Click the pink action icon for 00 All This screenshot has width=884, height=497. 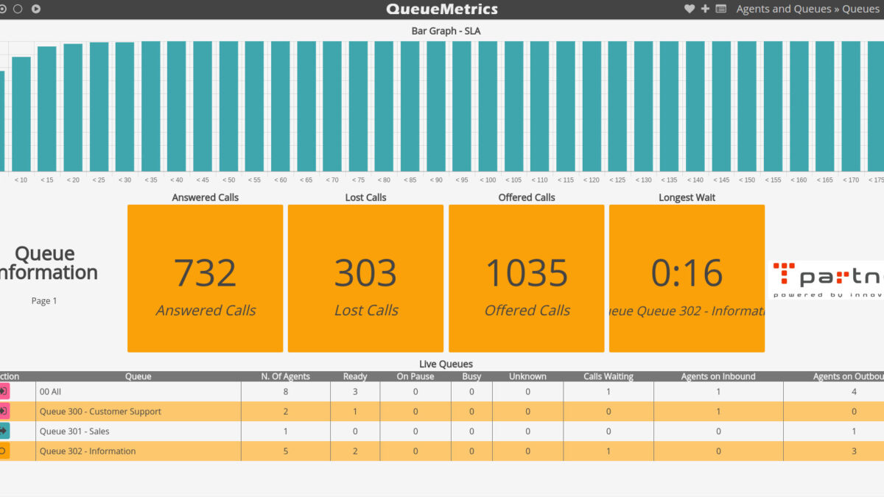point(4,391)
